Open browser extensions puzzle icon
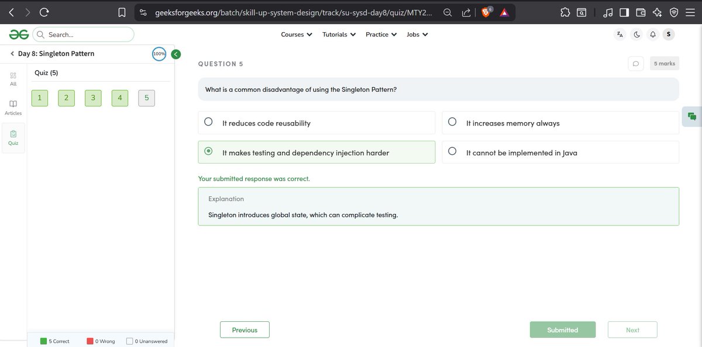The image size is (702, 347). 565,12
